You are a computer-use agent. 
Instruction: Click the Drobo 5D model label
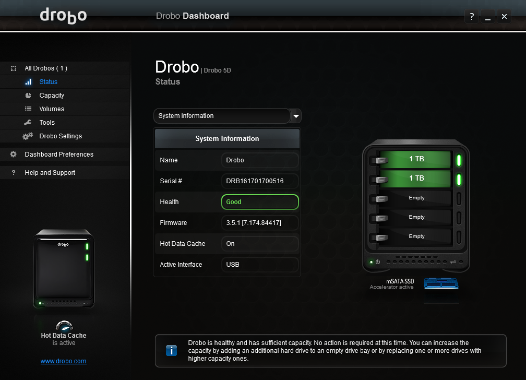pos(218,70)
